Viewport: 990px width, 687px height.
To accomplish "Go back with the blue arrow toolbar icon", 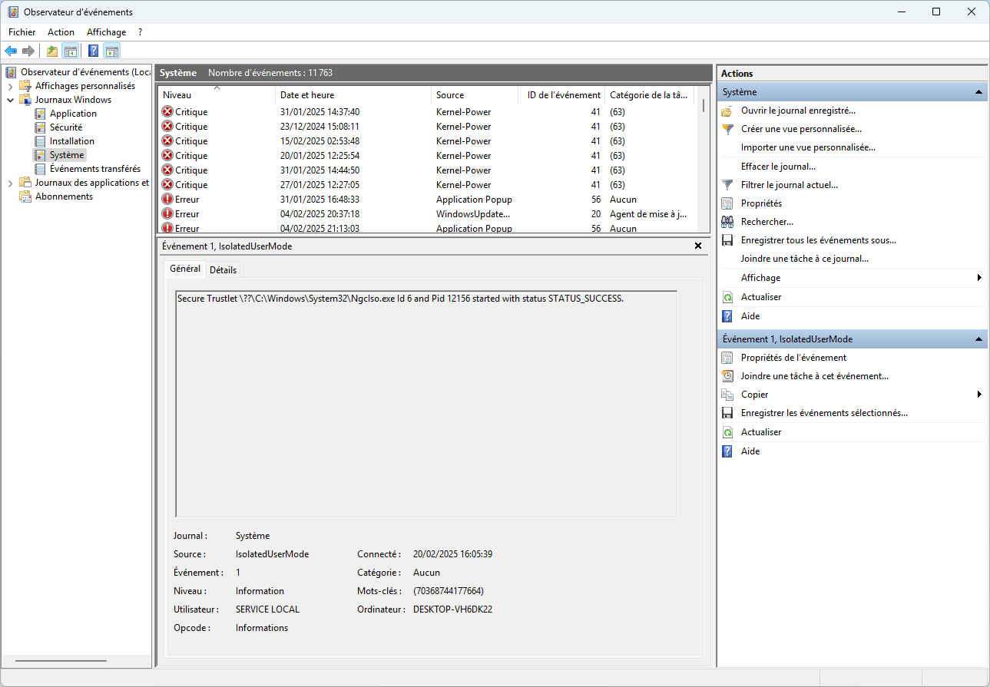I will coord(11,51).
